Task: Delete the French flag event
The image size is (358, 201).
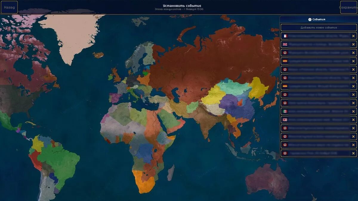Action: point(354,36)
